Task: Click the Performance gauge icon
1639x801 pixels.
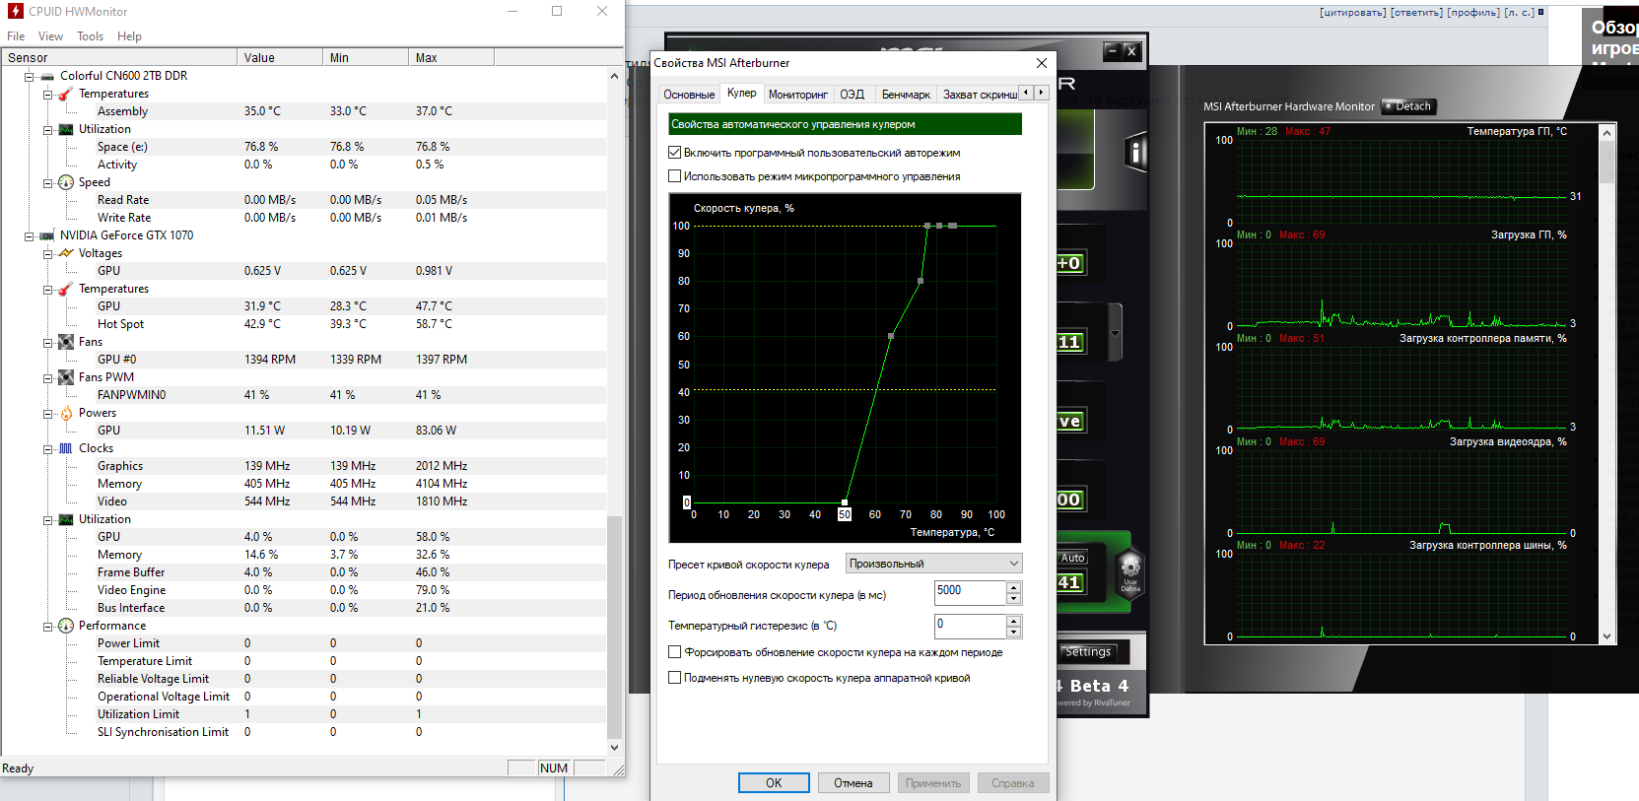Action: 66,626
